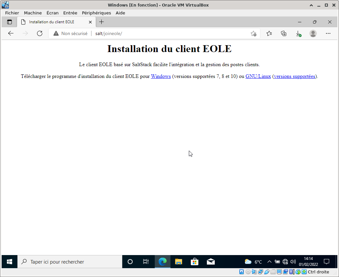Download the Windows EOLE client installer link

(x=161, y=76)
